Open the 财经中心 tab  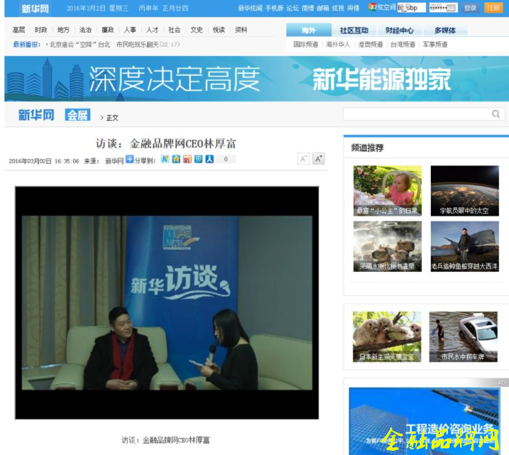399,30
